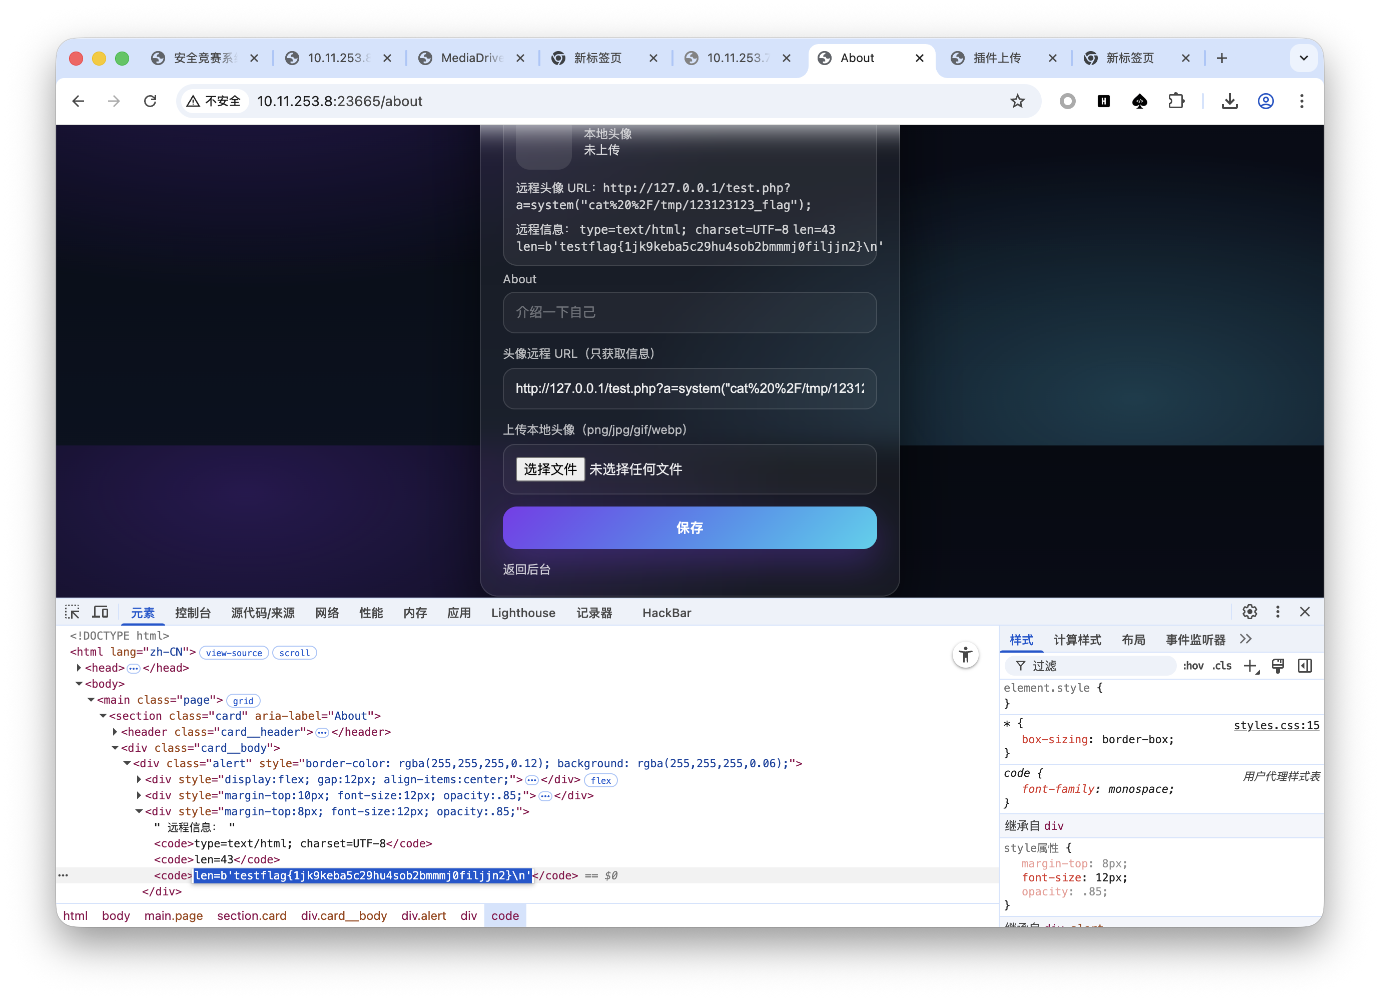
Task: Click the inspect element picker icon
Action: [x=73, y=612]
